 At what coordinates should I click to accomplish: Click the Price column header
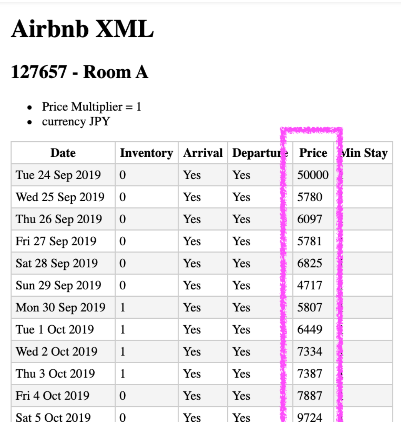313,153
